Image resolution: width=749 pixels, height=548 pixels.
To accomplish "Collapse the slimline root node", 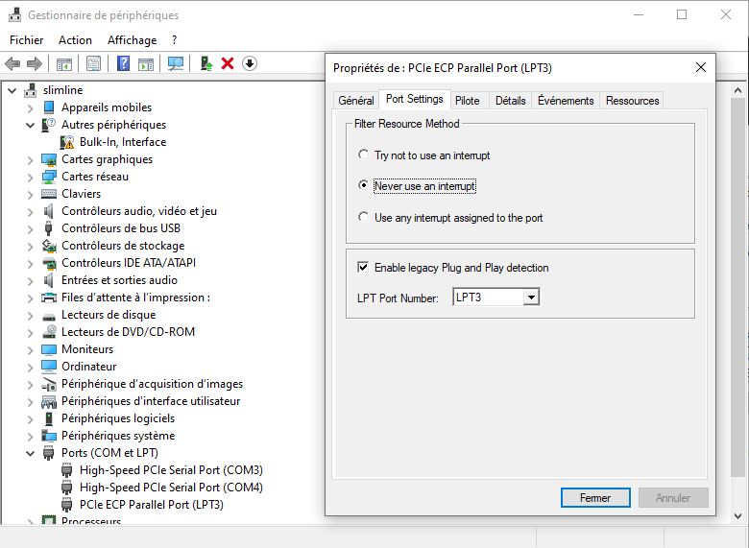I will point(12,90).
